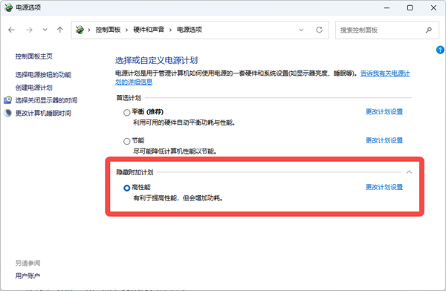Click description 有利于提高性能，但会增加功耗

point(178,198)
